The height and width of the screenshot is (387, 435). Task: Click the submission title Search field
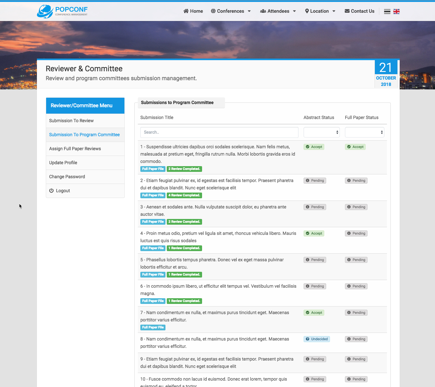coord(219,132)
